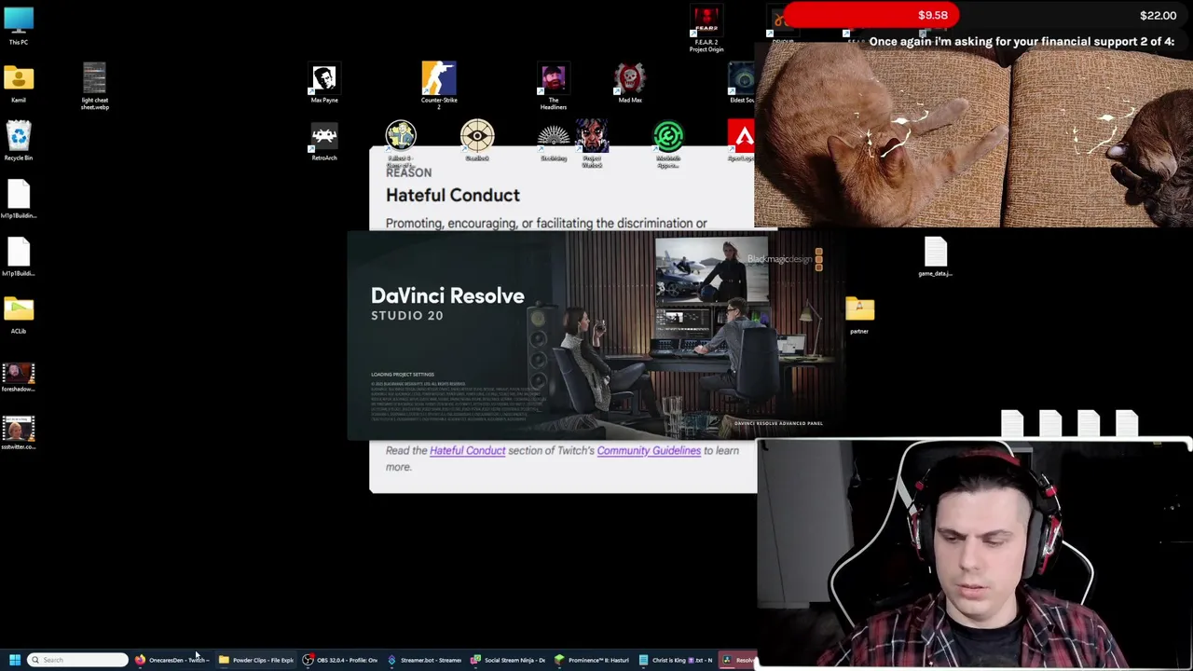Switch to Streamer.bot taskbar window
Viewport: 1193px width, 671px height.
[424, 660]
